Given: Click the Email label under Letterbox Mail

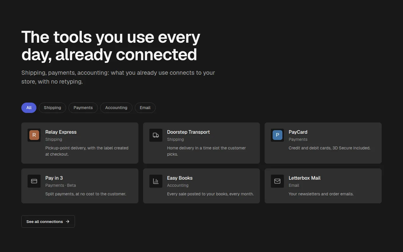Looking at the screenshot, I should click(x=294, y=185).
